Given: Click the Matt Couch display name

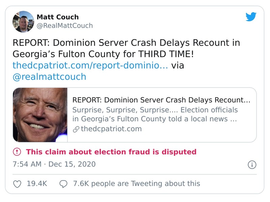Looking at the screenshot, I should 57,17.
